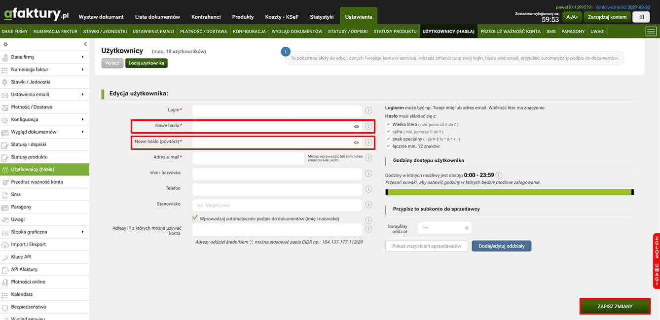Screen dimensions: 660x320
Task: Click the info icon beside the Telefon field
Action: 368,189
